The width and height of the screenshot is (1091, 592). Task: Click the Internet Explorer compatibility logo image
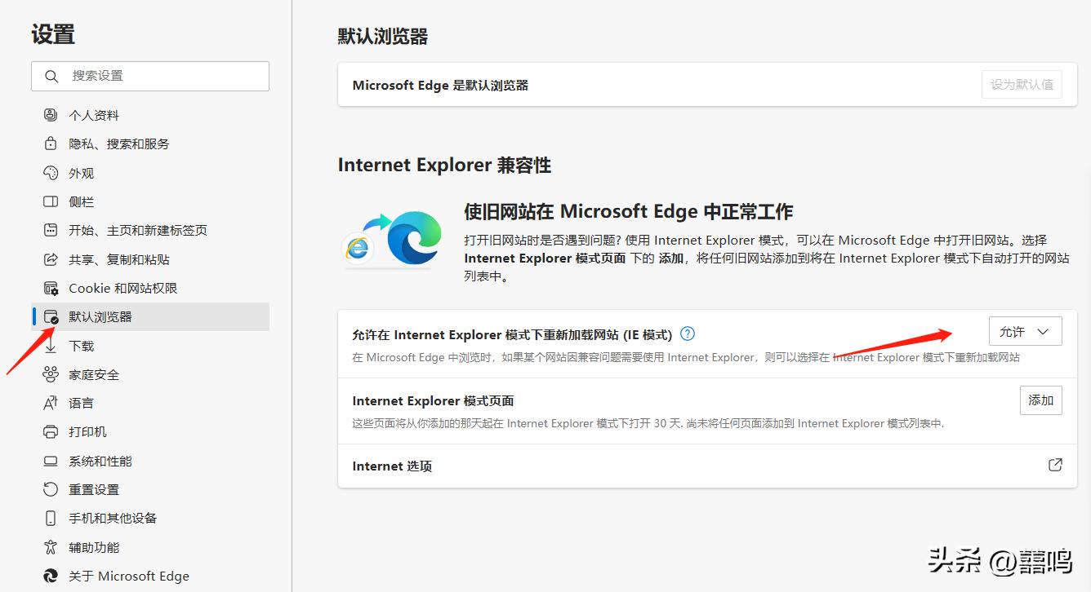coord(392,238)
